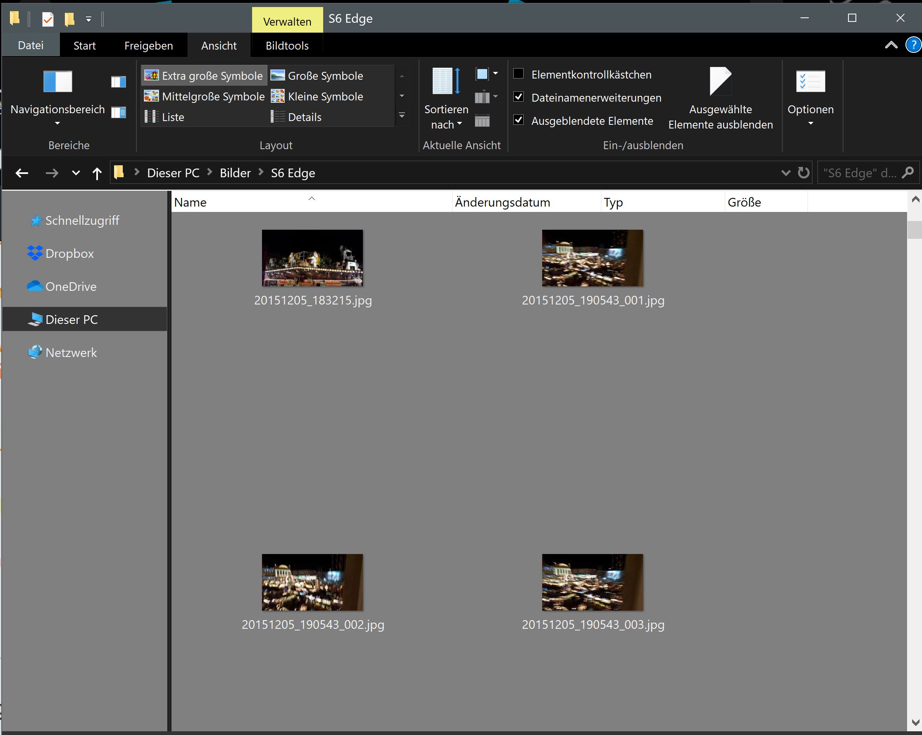Go up one folder level

coord(97,173)
